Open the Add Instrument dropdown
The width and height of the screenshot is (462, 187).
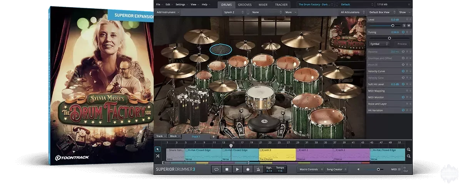coord(168,12)
